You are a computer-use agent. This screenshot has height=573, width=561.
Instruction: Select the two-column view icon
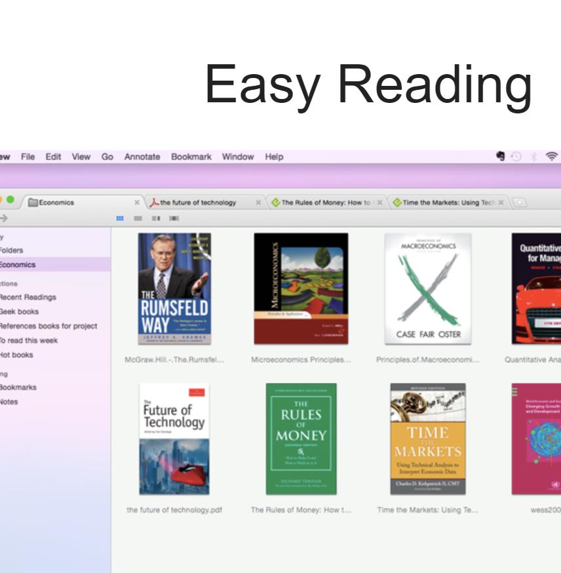pyautogui.click(x=156, y=218)
